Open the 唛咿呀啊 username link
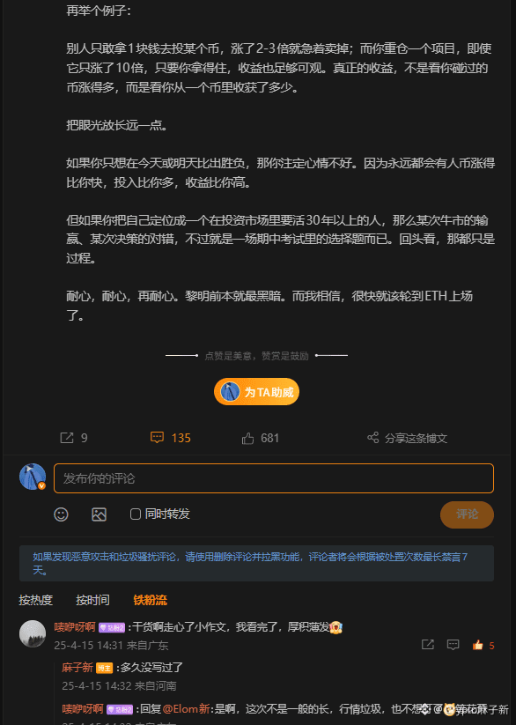Image resolution: width=516 pixels, height=725 pixels. [x=75, y=627]
